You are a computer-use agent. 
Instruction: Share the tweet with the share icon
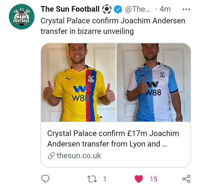click(186, 179)
